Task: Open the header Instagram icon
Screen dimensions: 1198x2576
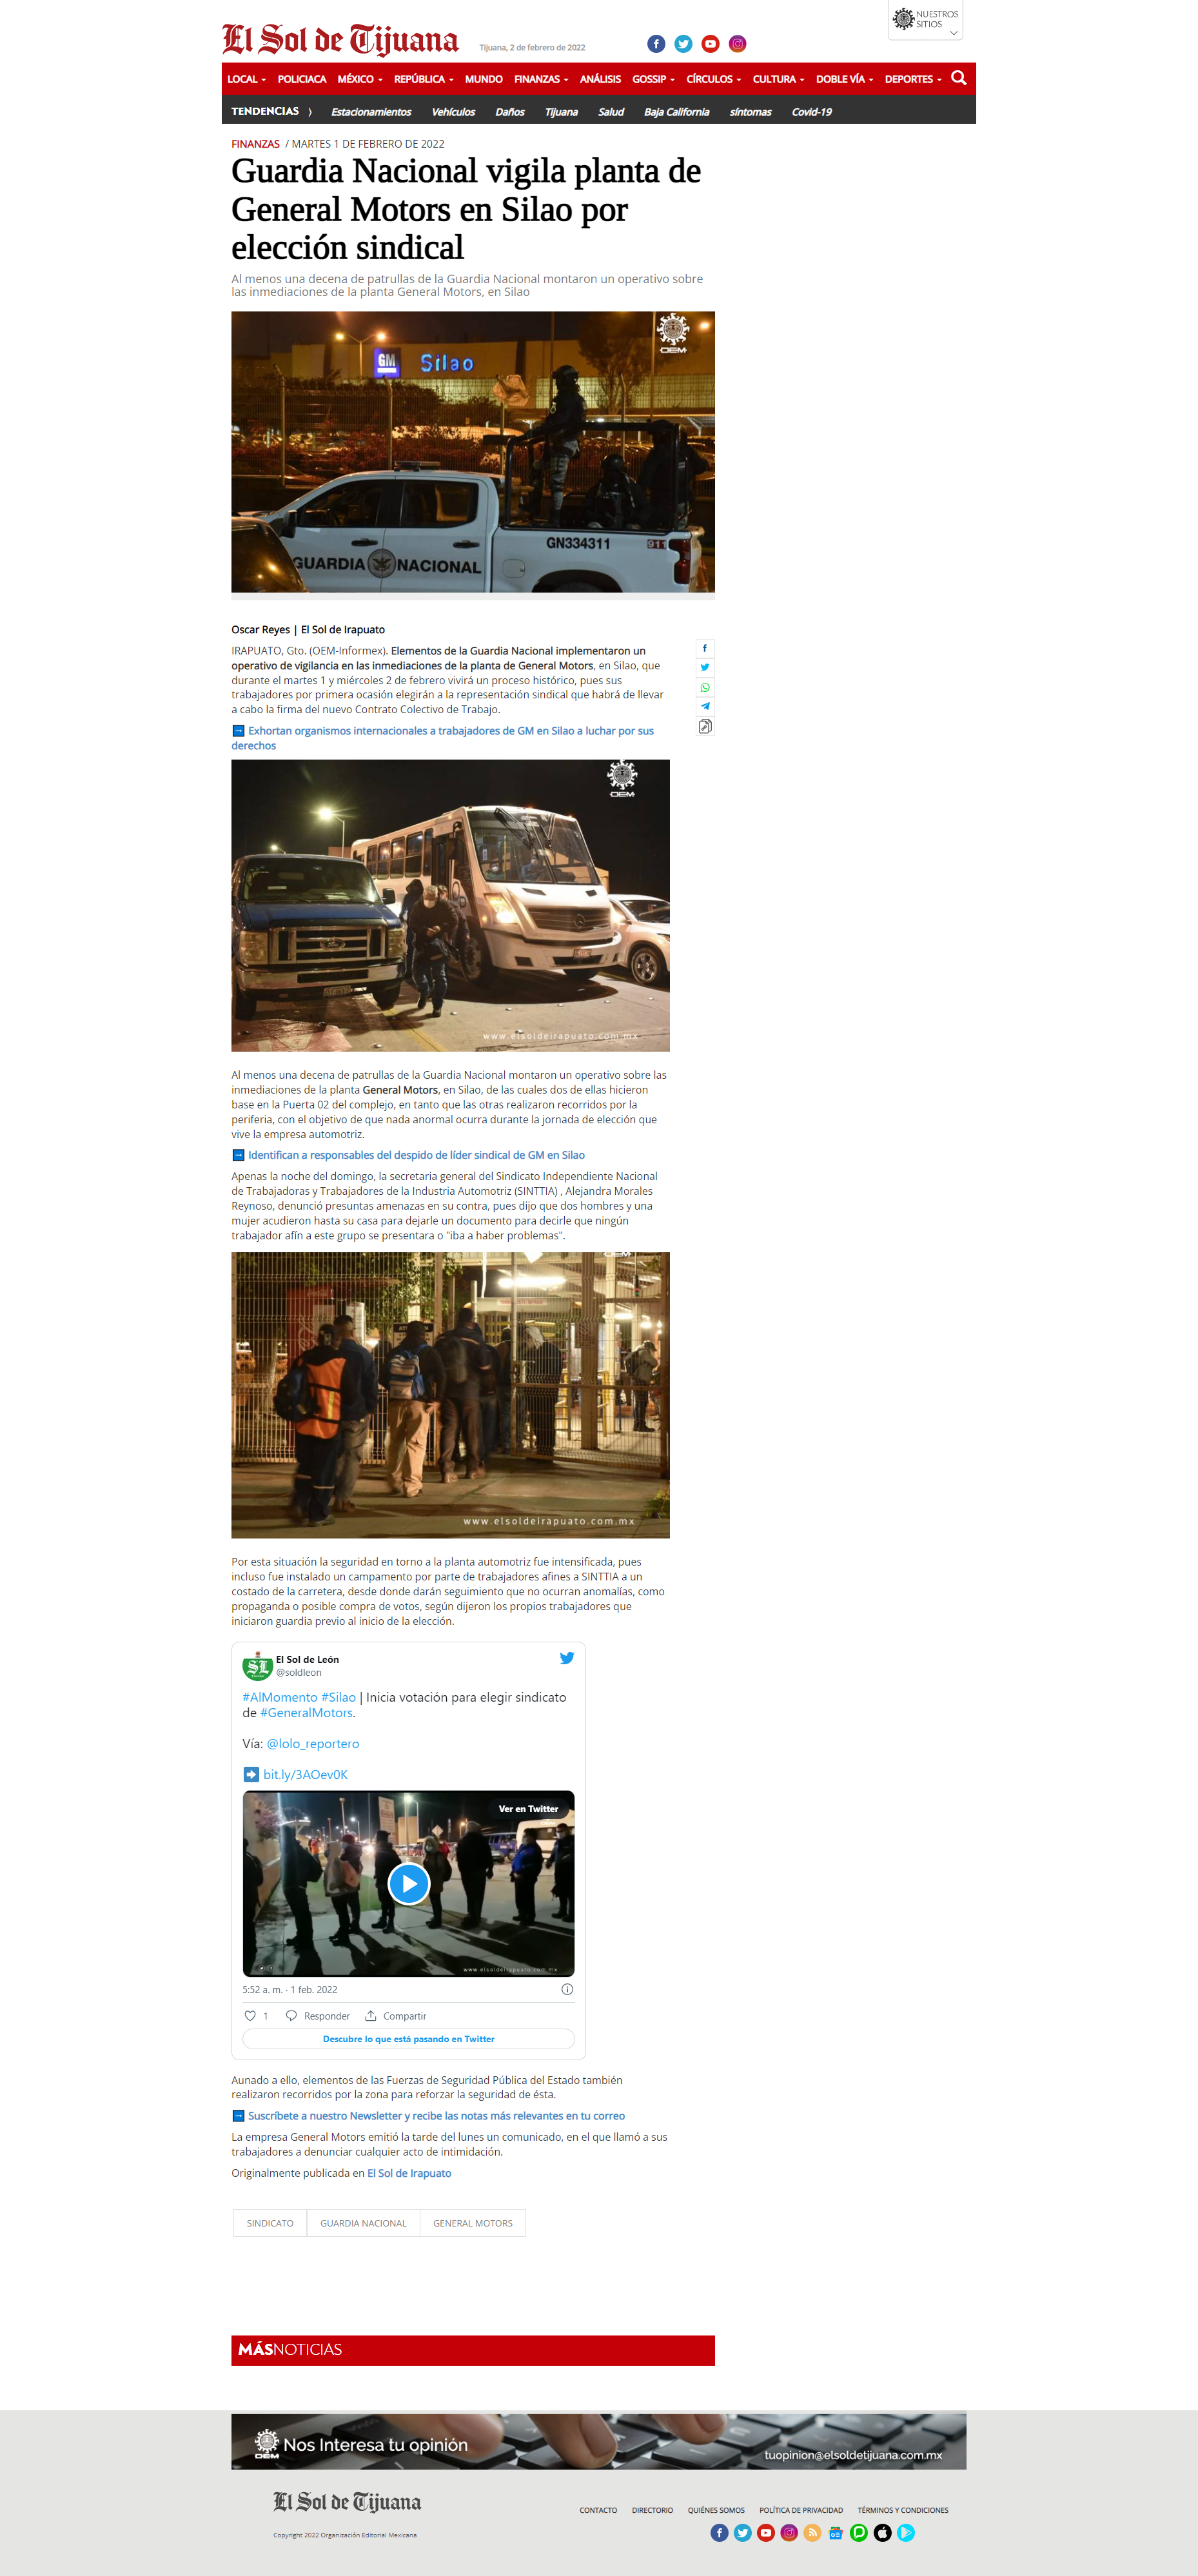Action: (737, 44)
